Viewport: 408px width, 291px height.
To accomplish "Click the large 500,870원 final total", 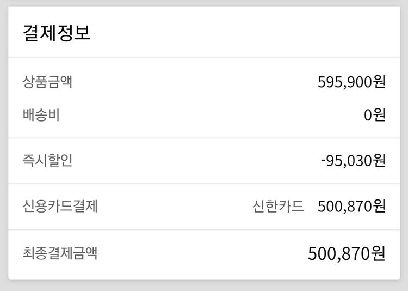I will point(347,253).
